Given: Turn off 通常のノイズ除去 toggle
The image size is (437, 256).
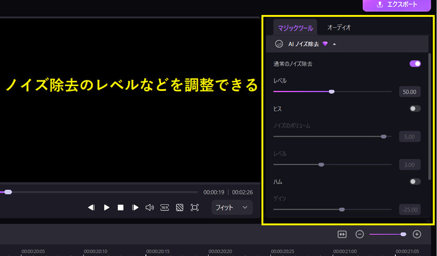Looking at the screenshot, I should [x=415, y=64].
